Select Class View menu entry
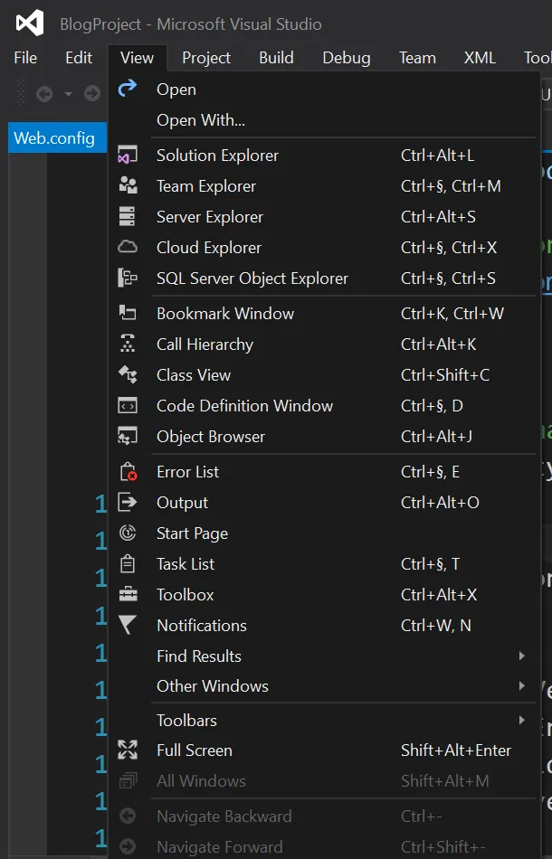 (x=323, y=374)
